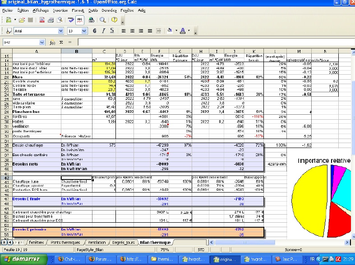Viewport: 355px width, 265px height.
Task: Toggle automatic spellcheck
Action: [x=79, y=20]
